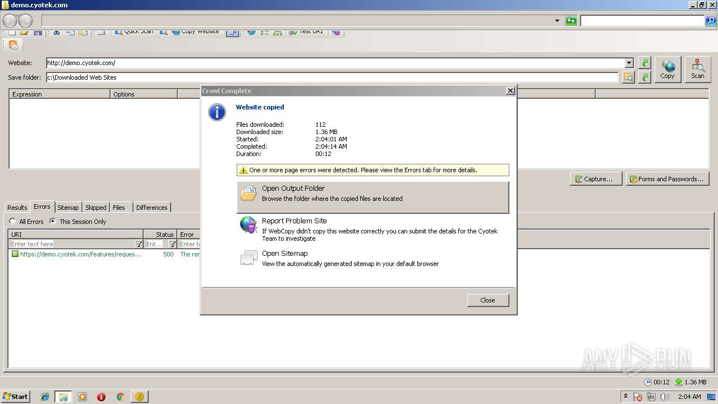Click the 00:12 duration status indicator
The height and width of the screenshot is (404, 718).
tap(657, 382)
